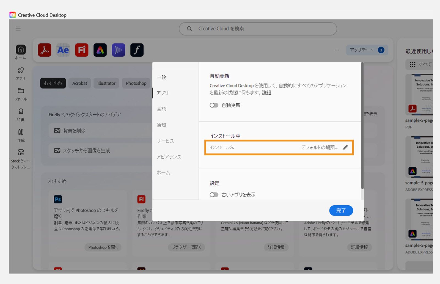Select the Acrobat filter chip
This screenshot has height=284, width=440.
(79, 83)
